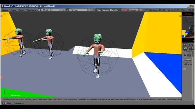Delete the Model (My) layout

pyautogui.click(x=63, y=10)
